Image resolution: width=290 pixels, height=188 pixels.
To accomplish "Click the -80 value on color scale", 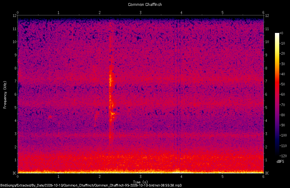I will click(282, 115).
